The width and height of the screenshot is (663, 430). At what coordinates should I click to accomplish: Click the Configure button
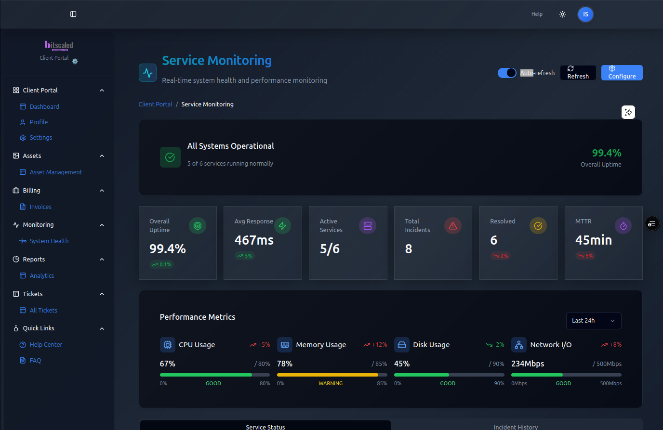click(x=622, y=73)
